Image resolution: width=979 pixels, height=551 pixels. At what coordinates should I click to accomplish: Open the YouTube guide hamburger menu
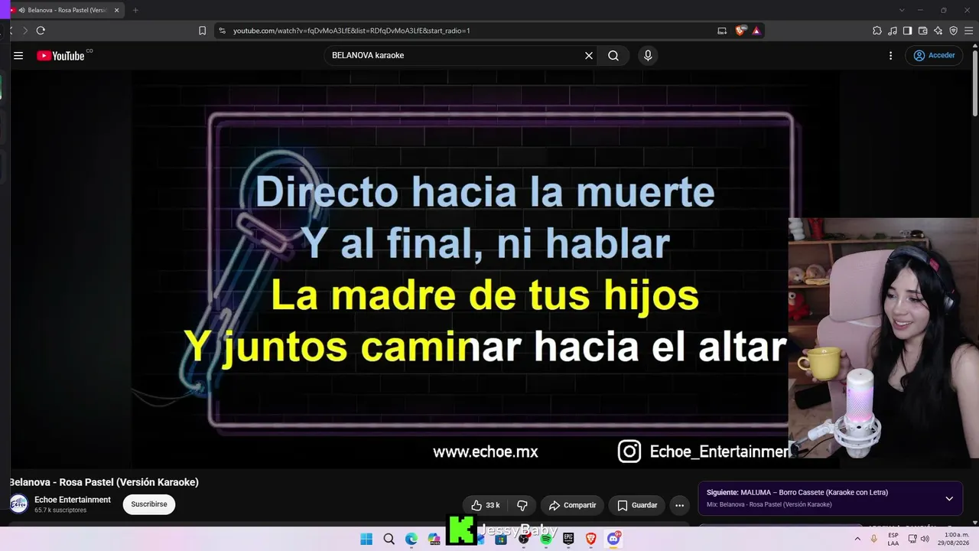tap(18, 55)
